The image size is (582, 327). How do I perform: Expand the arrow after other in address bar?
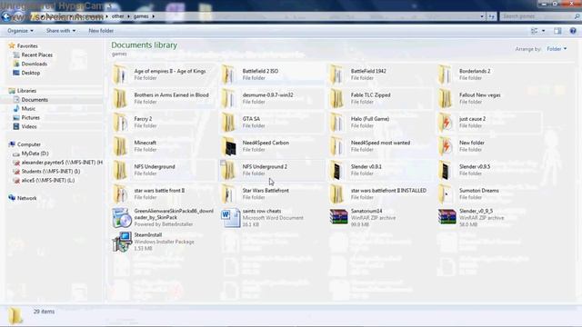coord(128,16)
